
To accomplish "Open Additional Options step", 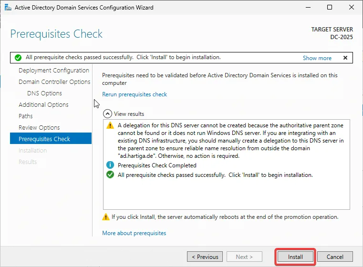I will 43,105.
